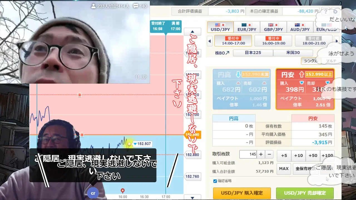Click the 152.937 current price tag

point(142,144)
